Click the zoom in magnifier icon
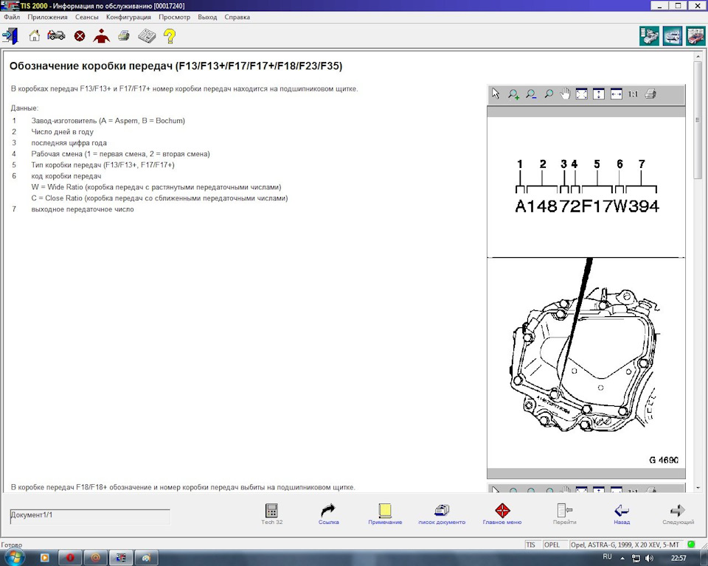 coord(514,94)
